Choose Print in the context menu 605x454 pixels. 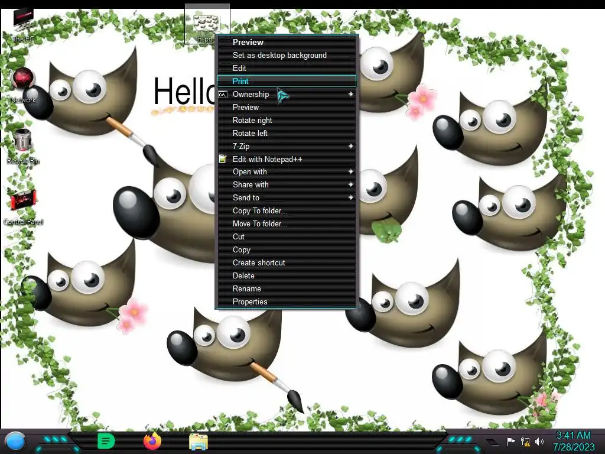click(x=287, y=81)
